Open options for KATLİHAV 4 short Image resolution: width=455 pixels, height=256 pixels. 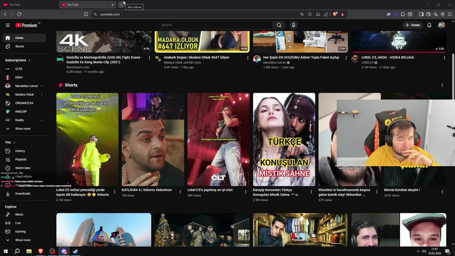180,192
